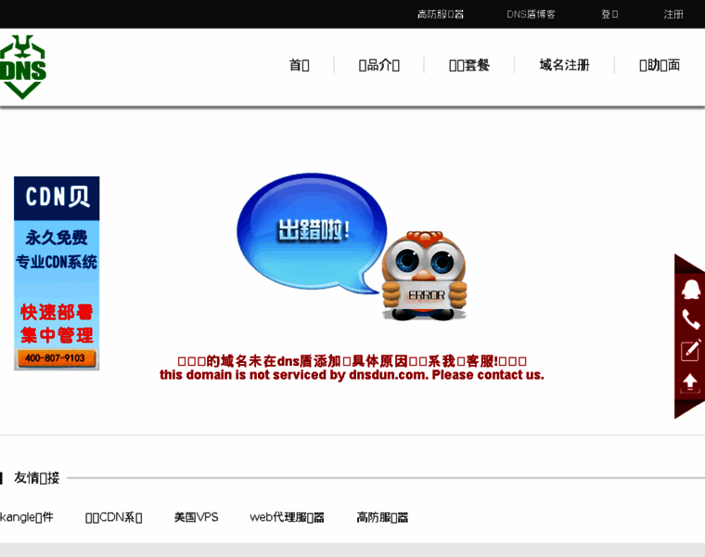Viewport: 705px width, 557px height.
Task: Click the pencil feedback icon in sidebar
Action: coord(690,350)
